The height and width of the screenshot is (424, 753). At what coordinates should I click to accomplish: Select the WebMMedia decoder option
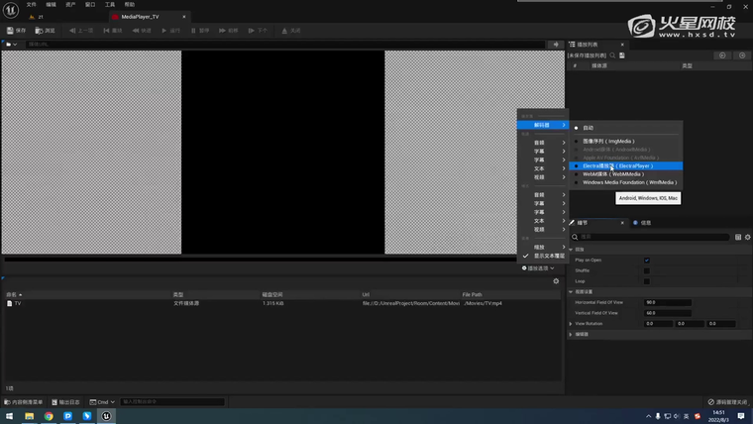[x=626, y=174]
